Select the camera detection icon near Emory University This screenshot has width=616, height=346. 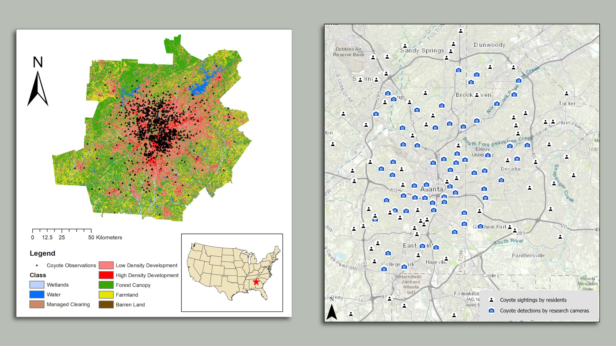click(x=488, y=155)
